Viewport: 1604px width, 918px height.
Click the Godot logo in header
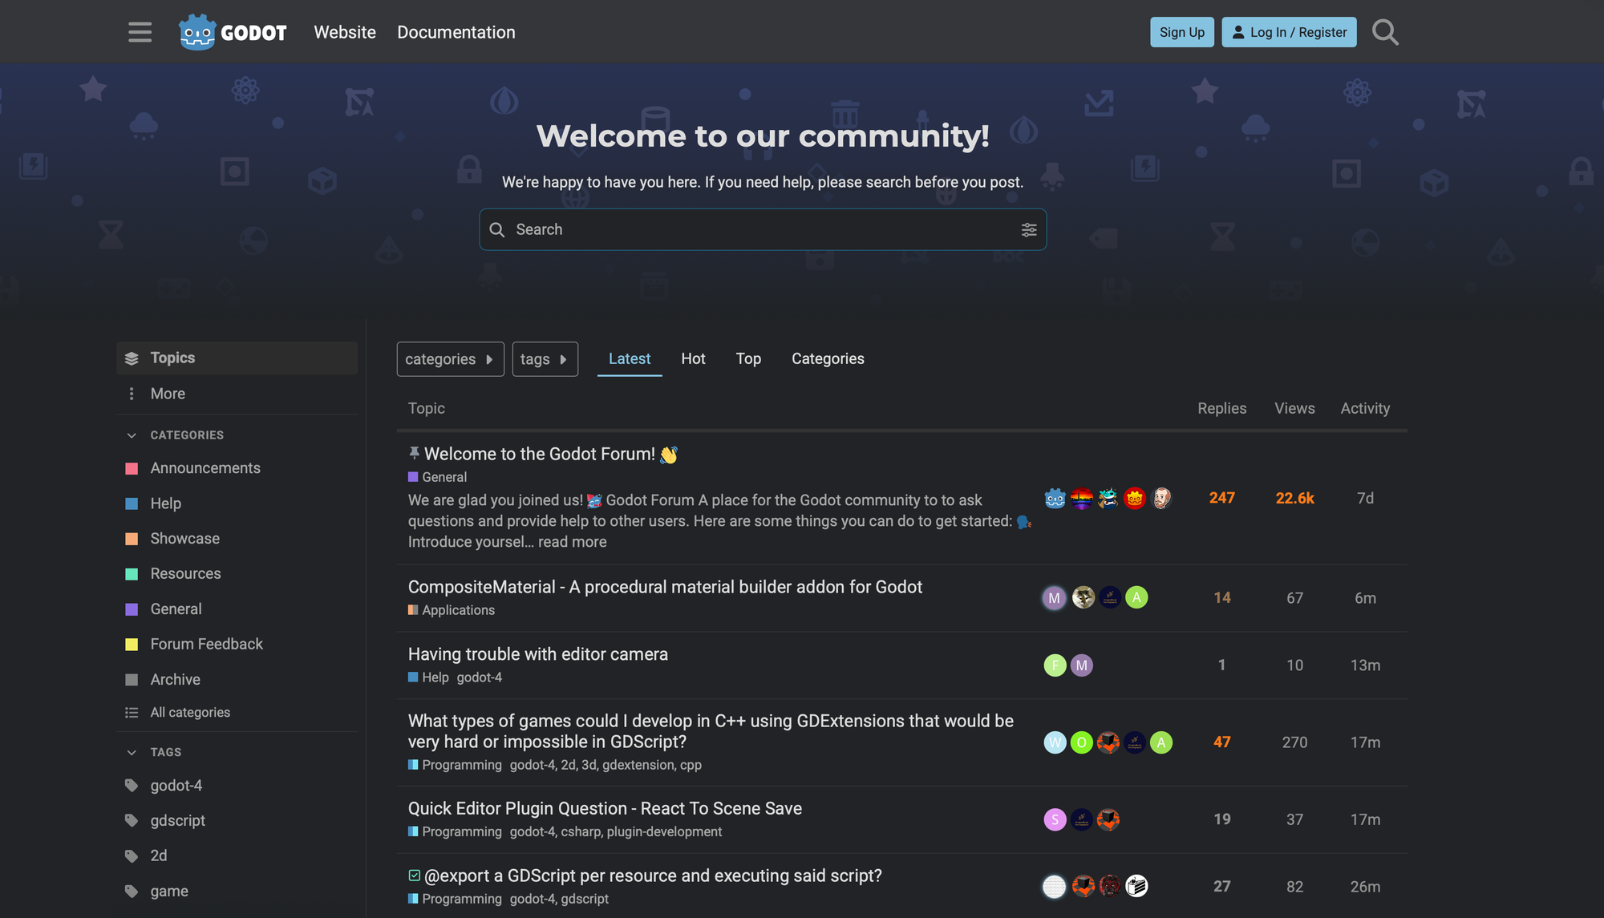233,32
